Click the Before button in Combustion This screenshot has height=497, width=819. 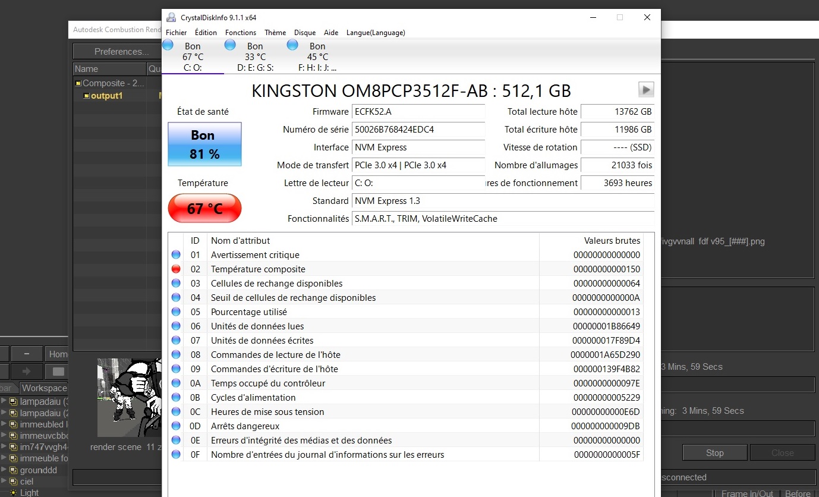point(798,493)
